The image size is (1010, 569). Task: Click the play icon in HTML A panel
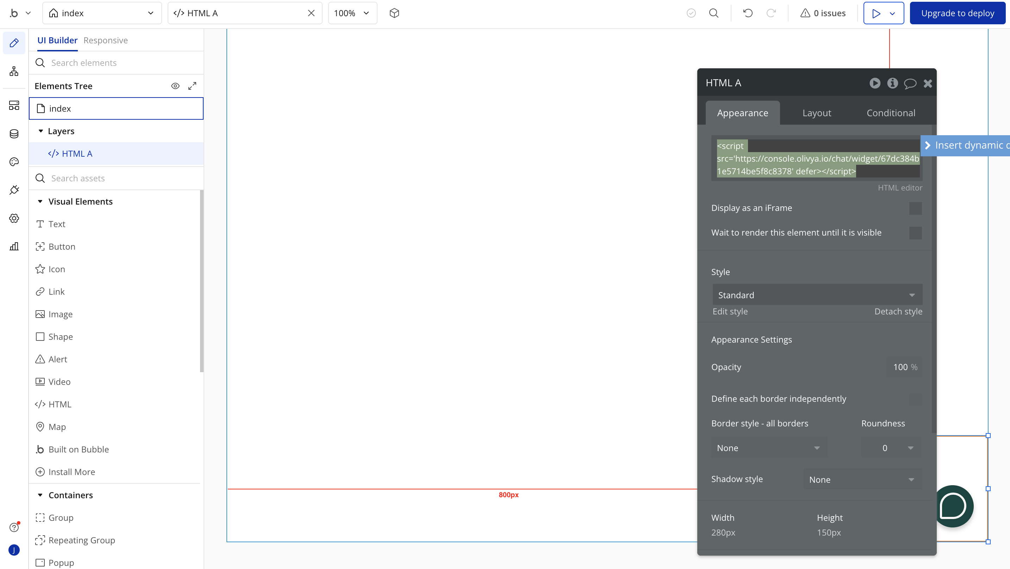coord(875,83)
